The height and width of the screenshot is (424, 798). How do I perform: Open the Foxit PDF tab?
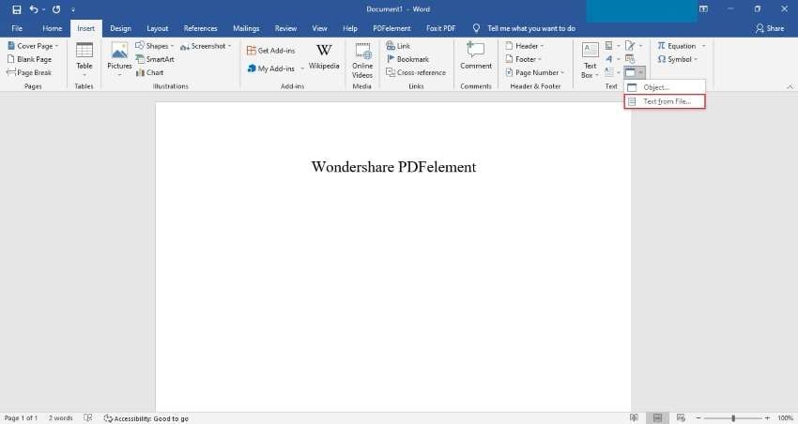(440, 28)
